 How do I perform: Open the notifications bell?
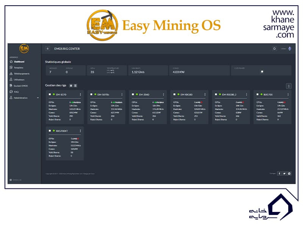tap(274, 48)
